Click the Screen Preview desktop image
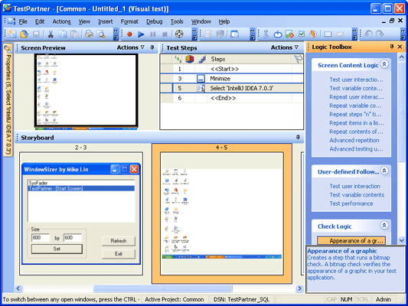 coord(86,91)
